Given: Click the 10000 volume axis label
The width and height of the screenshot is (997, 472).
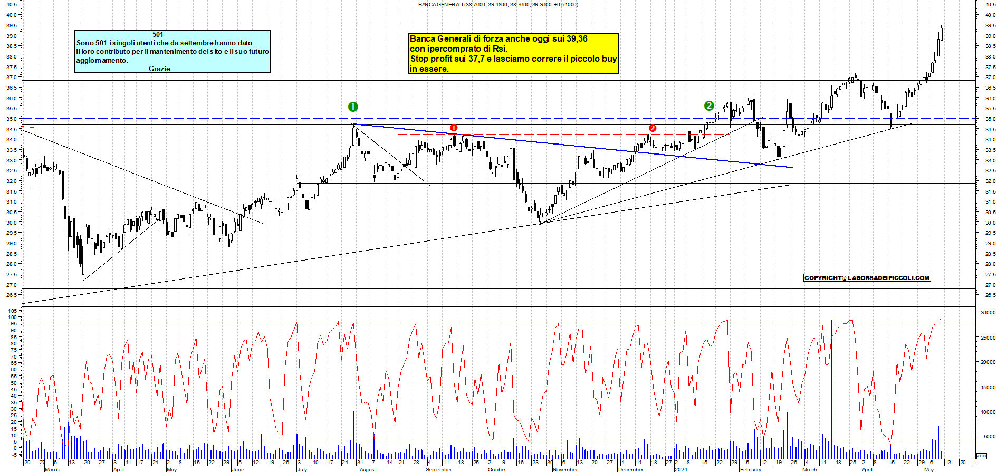Looking at the screenshot, I should 988,412.
